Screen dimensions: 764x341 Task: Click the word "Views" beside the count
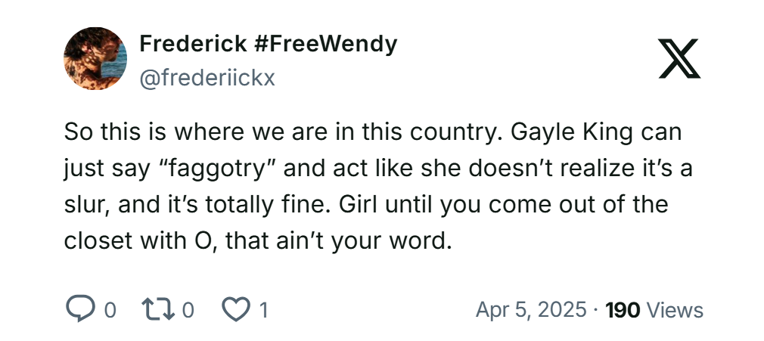pos(675,309)
